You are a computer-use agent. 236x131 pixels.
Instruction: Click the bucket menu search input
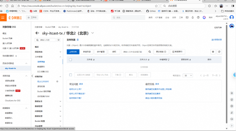coord(45,40)
